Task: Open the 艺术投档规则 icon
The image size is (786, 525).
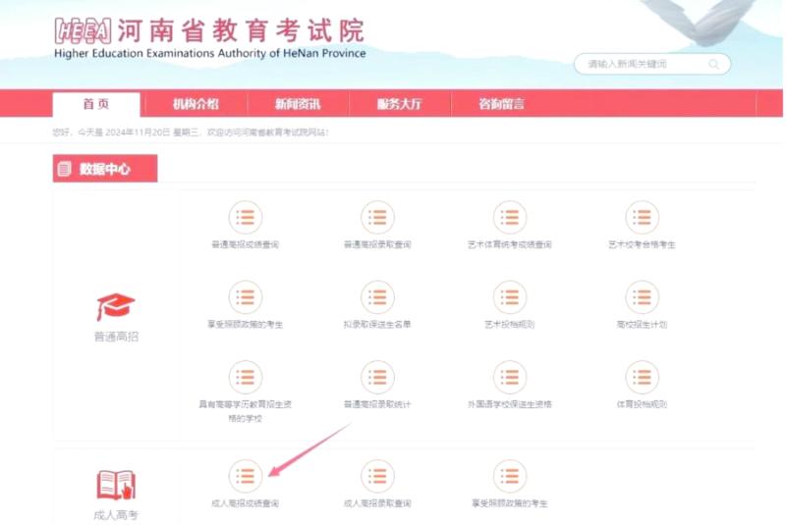Action: [x=510, y=297]
